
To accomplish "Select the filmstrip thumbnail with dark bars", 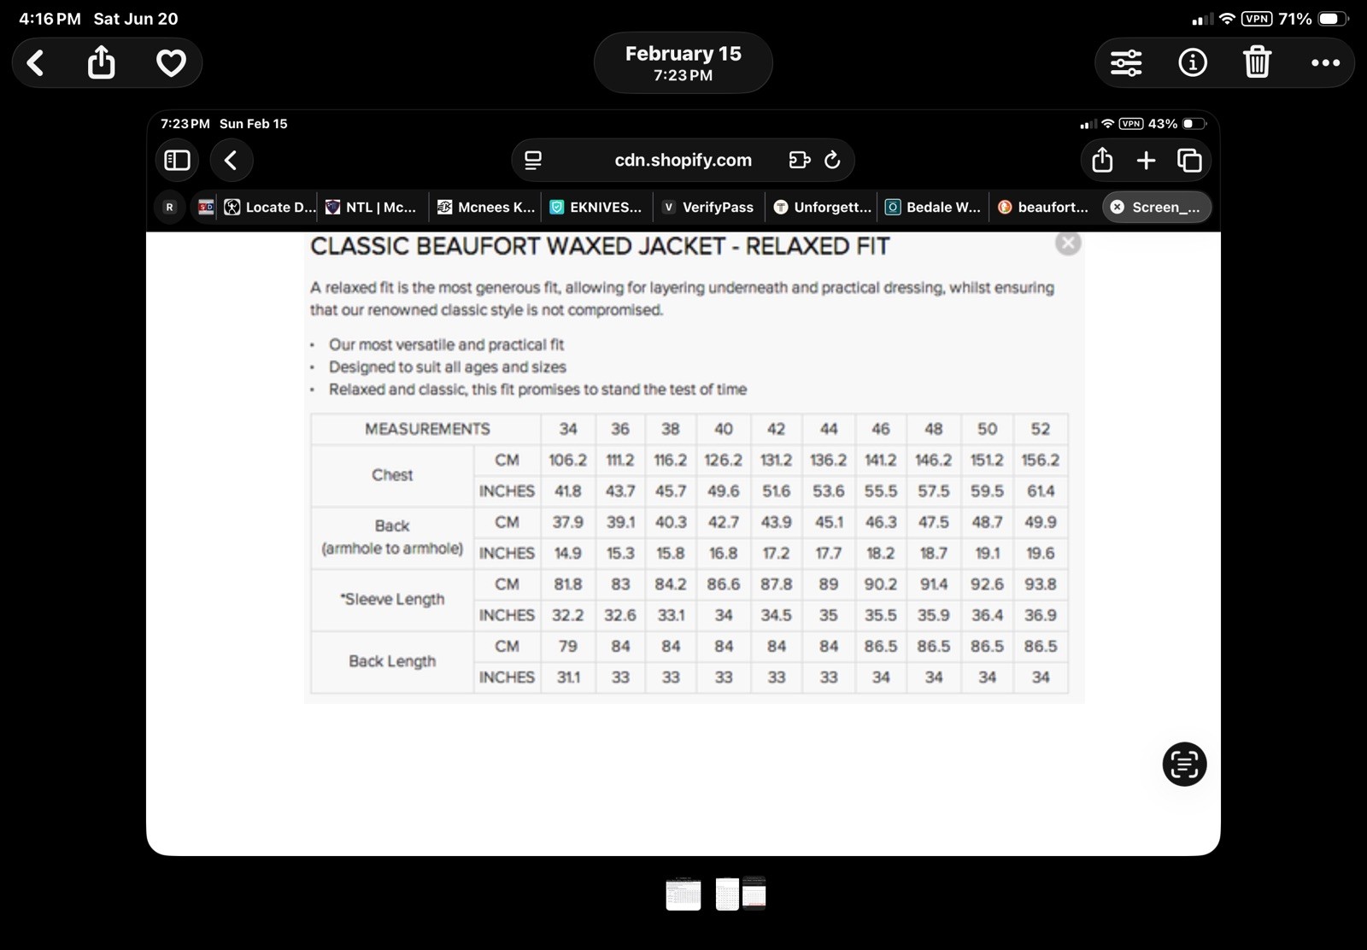I will [x=754, y=894].
